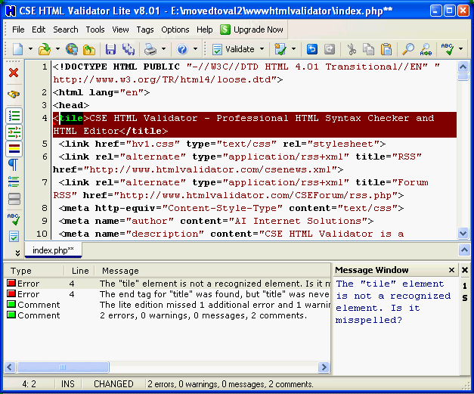Toggle the red-yellow-blue stripes sidebar icon

click(x=14, y=149)
